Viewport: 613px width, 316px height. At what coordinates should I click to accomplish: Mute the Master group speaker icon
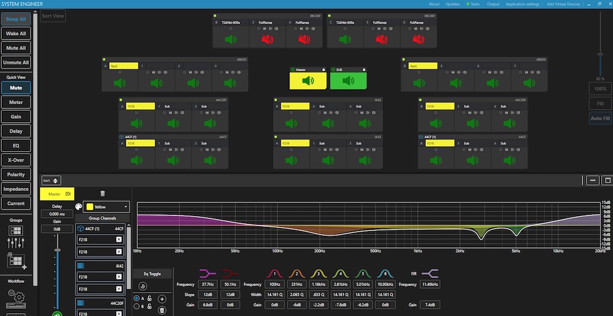(308, 81)
